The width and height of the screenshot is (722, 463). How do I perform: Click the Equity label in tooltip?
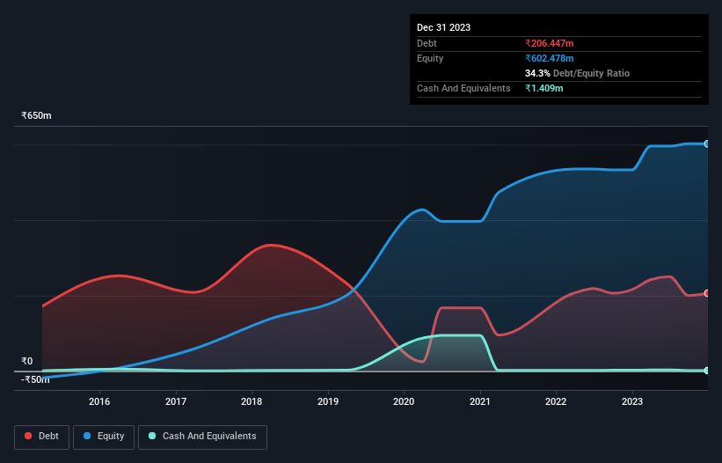click(430, 58)
